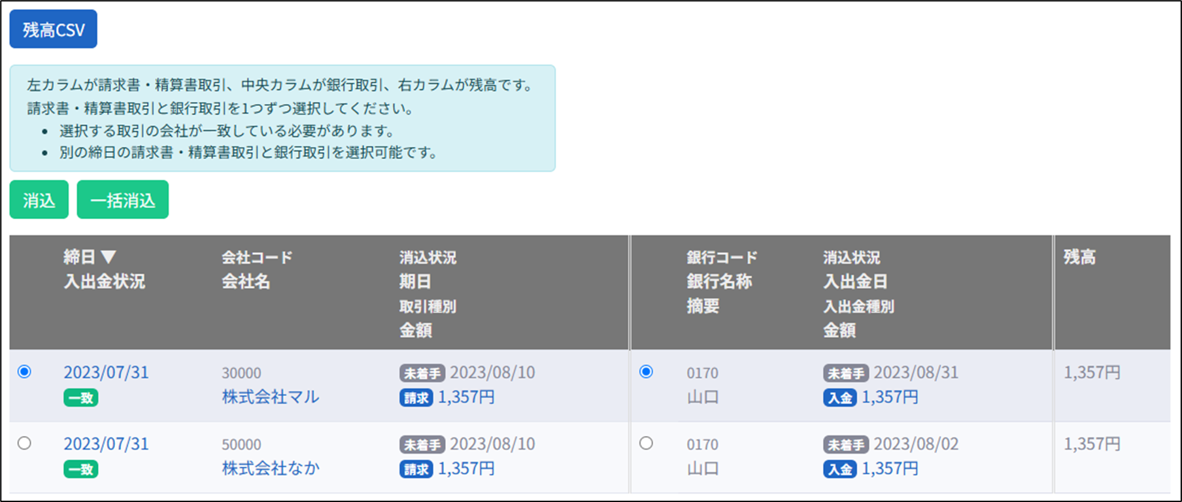Open 2023/07/31 link in first row
This screenshot has width=1182, height=502.
[106, 373]
